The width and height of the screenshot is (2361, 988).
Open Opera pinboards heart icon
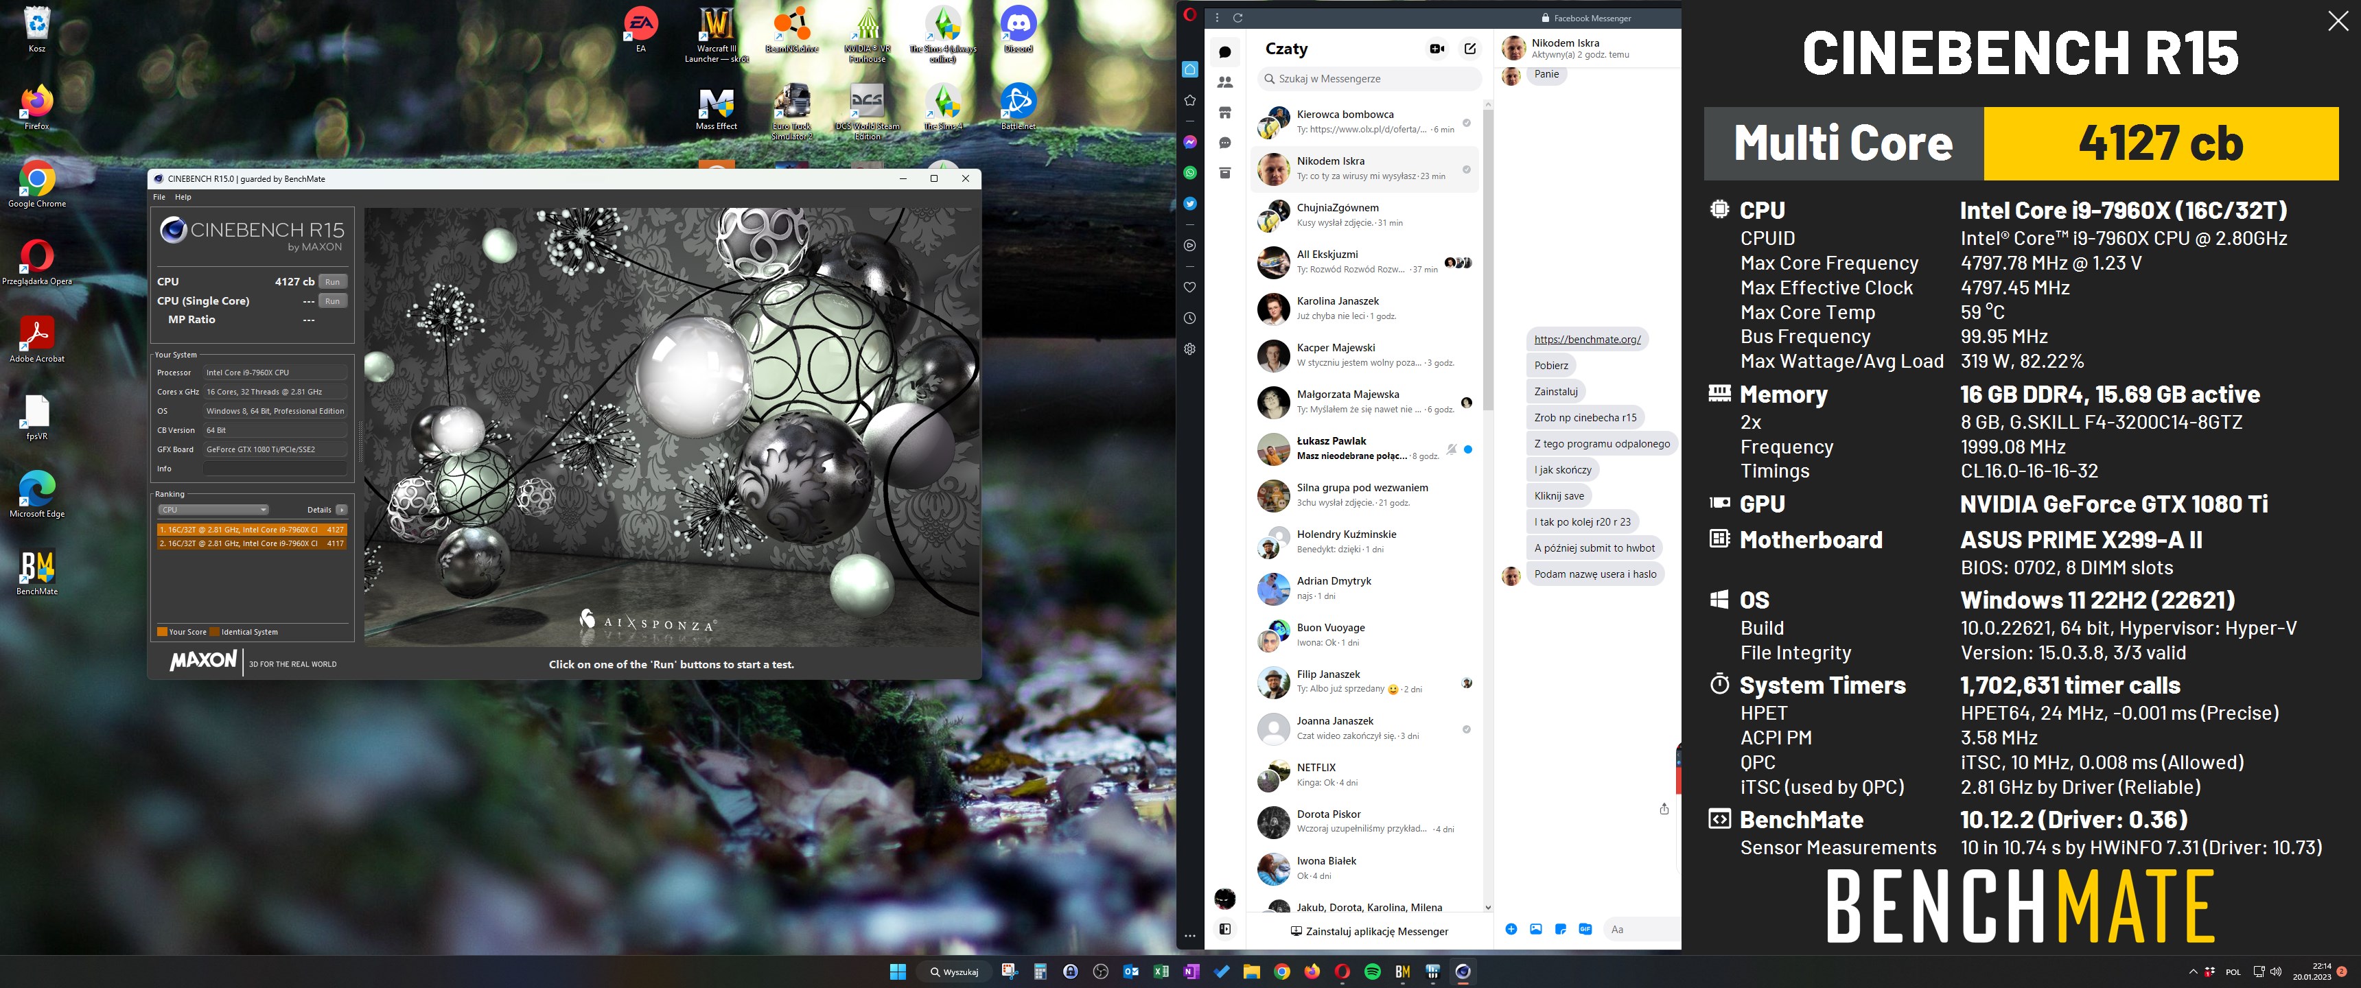(1189, 287)
